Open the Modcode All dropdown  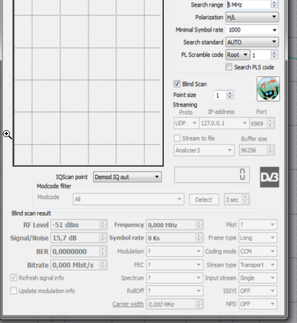(x=128, y=199)
